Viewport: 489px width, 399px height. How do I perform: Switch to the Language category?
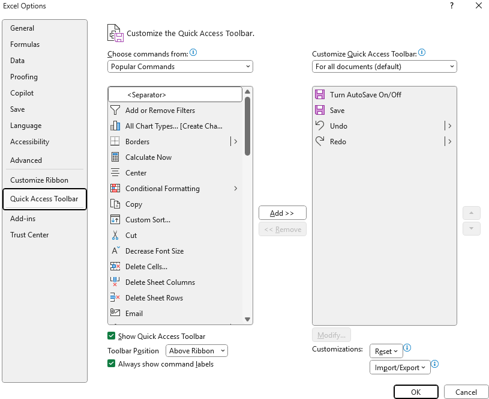coord(44,126)
